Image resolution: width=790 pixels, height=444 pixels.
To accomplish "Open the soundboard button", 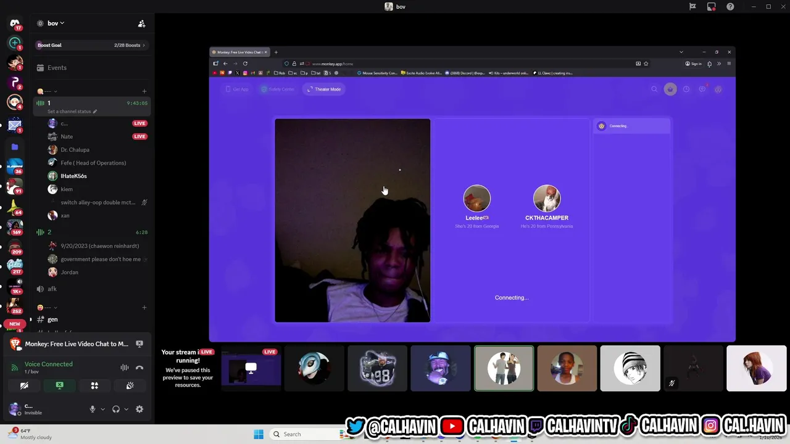I will pyautogui.click(x=130, y=385).
